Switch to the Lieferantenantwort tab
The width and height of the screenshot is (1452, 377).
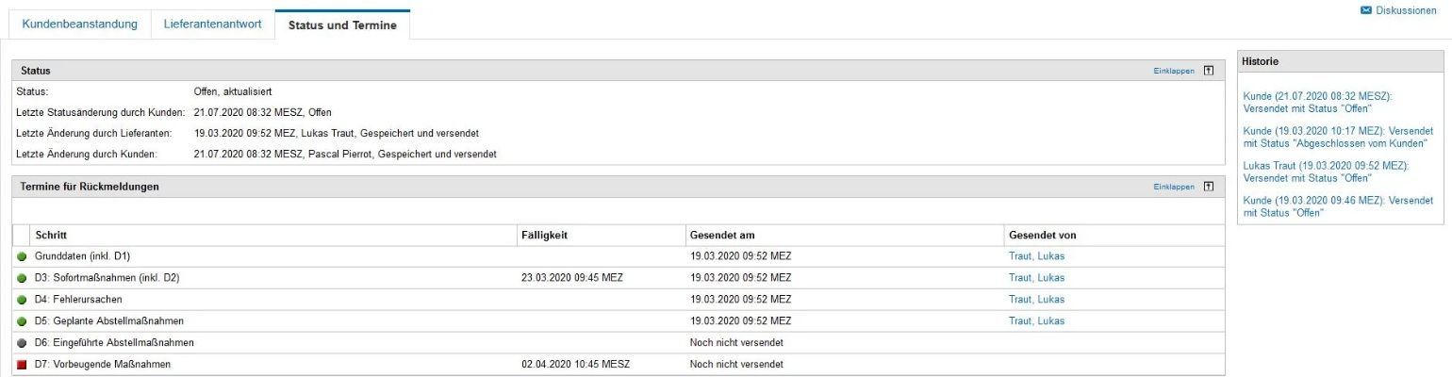click(x=212, y=25)
